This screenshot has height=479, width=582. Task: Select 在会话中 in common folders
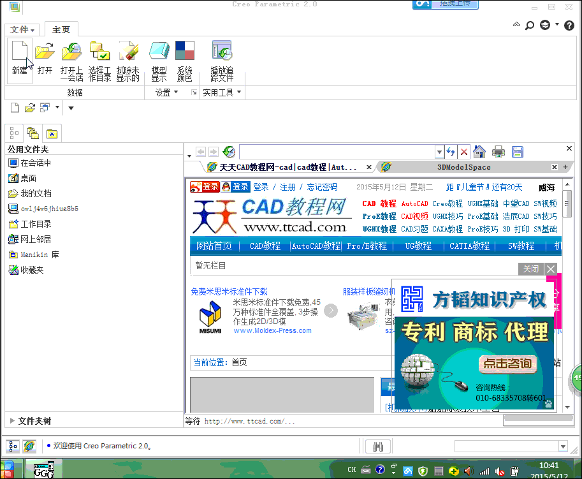pos(30,163)
